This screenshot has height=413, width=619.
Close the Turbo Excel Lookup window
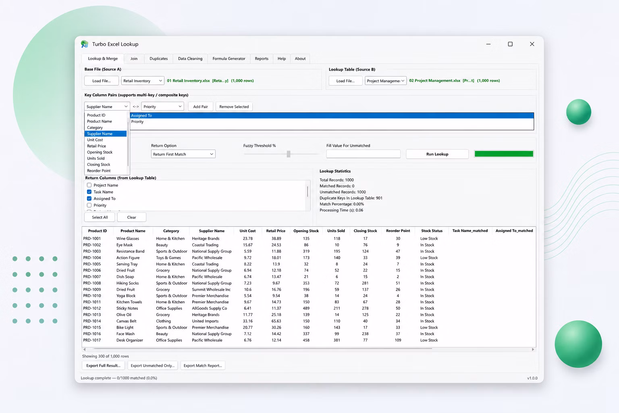coord(532,44)
